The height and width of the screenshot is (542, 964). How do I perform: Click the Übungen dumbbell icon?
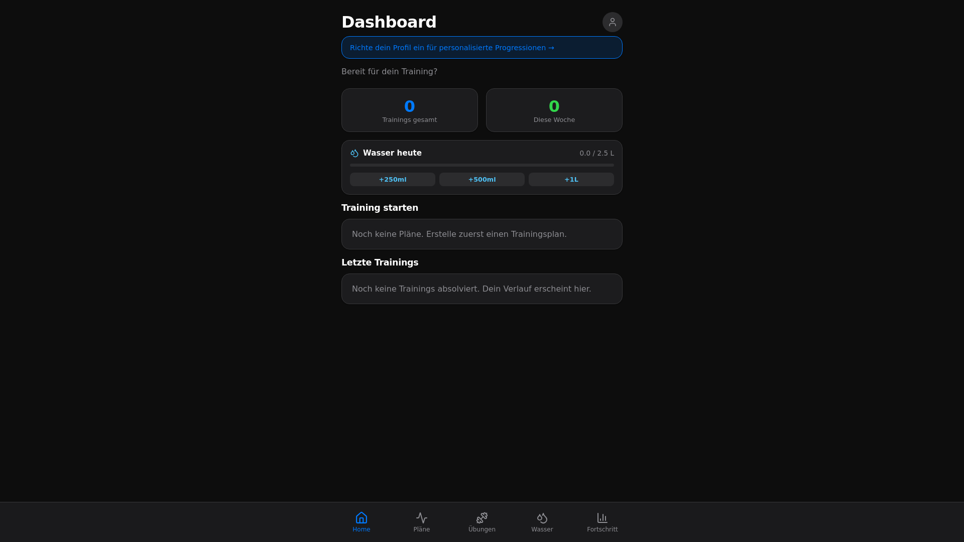pyautogui.click(x=482, y=517)
